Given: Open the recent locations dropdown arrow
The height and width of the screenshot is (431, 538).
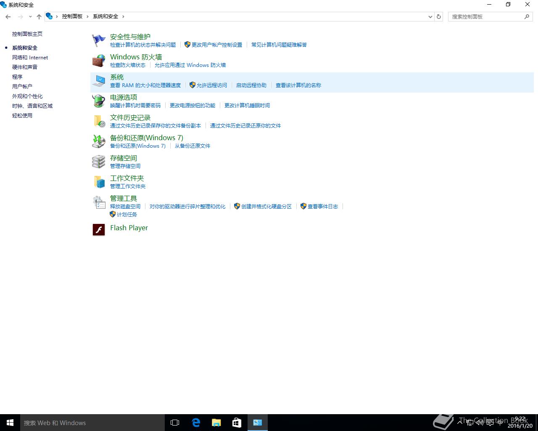Looking at the screenshot, I should click(30, 16).
